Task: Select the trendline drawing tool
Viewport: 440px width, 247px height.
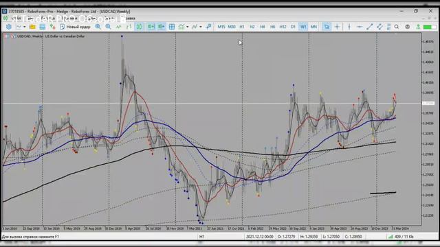Action: tap(370, 27)
